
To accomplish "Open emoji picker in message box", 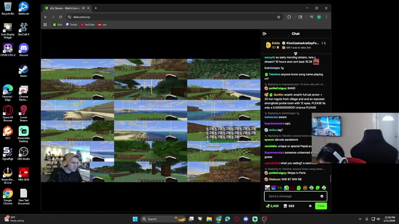I will (322, 196).
